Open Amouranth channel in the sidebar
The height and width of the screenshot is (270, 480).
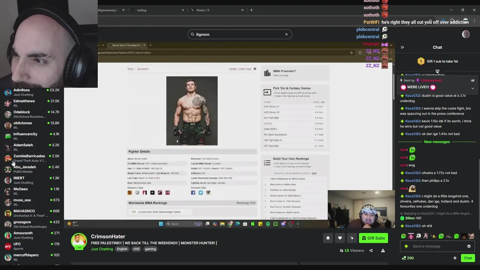coord(32,235)
